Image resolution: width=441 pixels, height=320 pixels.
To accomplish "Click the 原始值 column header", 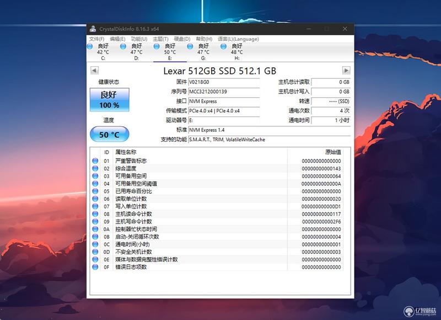I will pos(315,152).
